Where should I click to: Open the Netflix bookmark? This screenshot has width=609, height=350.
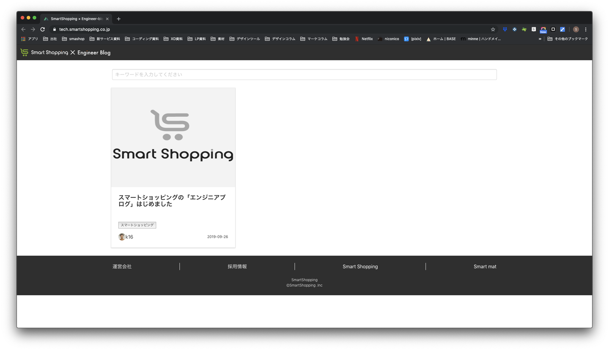point(364,39)
